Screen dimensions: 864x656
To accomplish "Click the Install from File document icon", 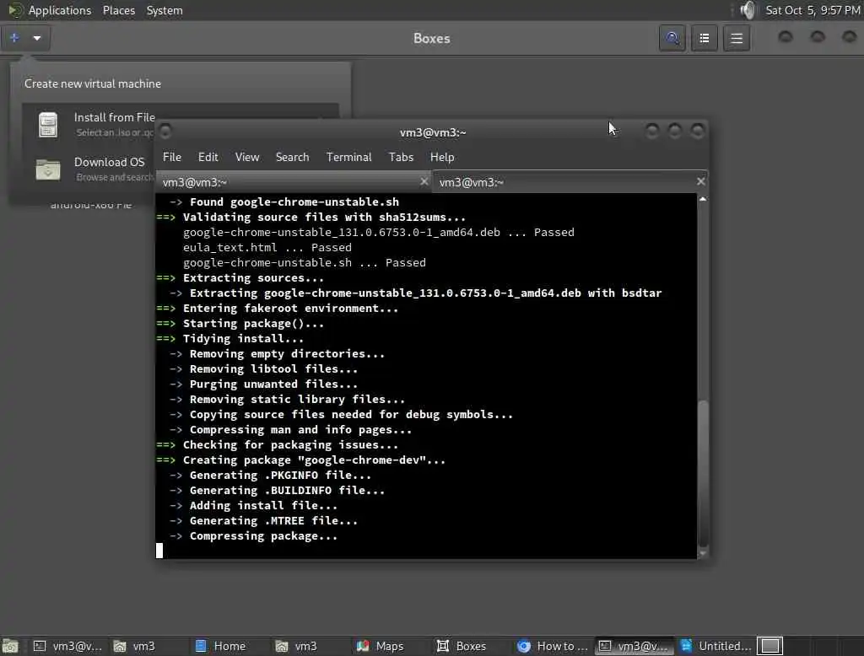I will (x=48, y=125).
